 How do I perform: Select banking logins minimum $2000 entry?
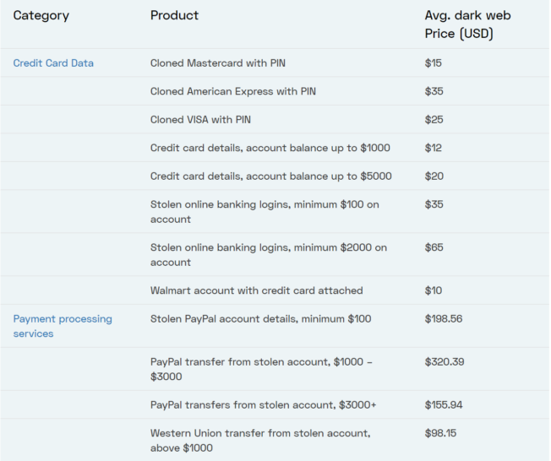click(x=269, y=255)
